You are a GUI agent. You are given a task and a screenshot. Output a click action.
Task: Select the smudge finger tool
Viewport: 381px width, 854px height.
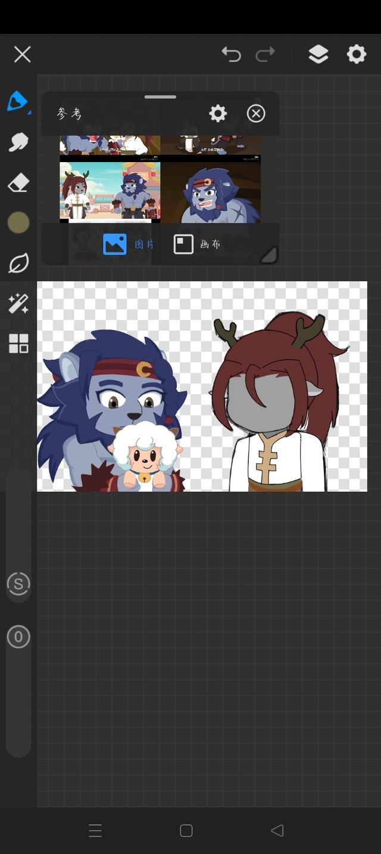pyautogui.click(x=18, y=142)
